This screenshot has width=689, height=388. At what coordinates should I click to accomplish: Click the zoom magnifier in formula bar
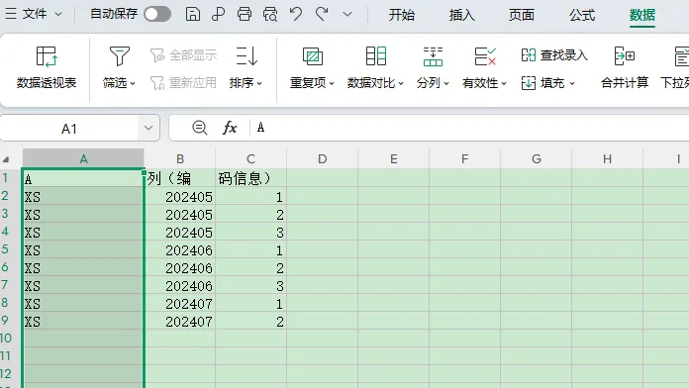(x=200, y=128)
